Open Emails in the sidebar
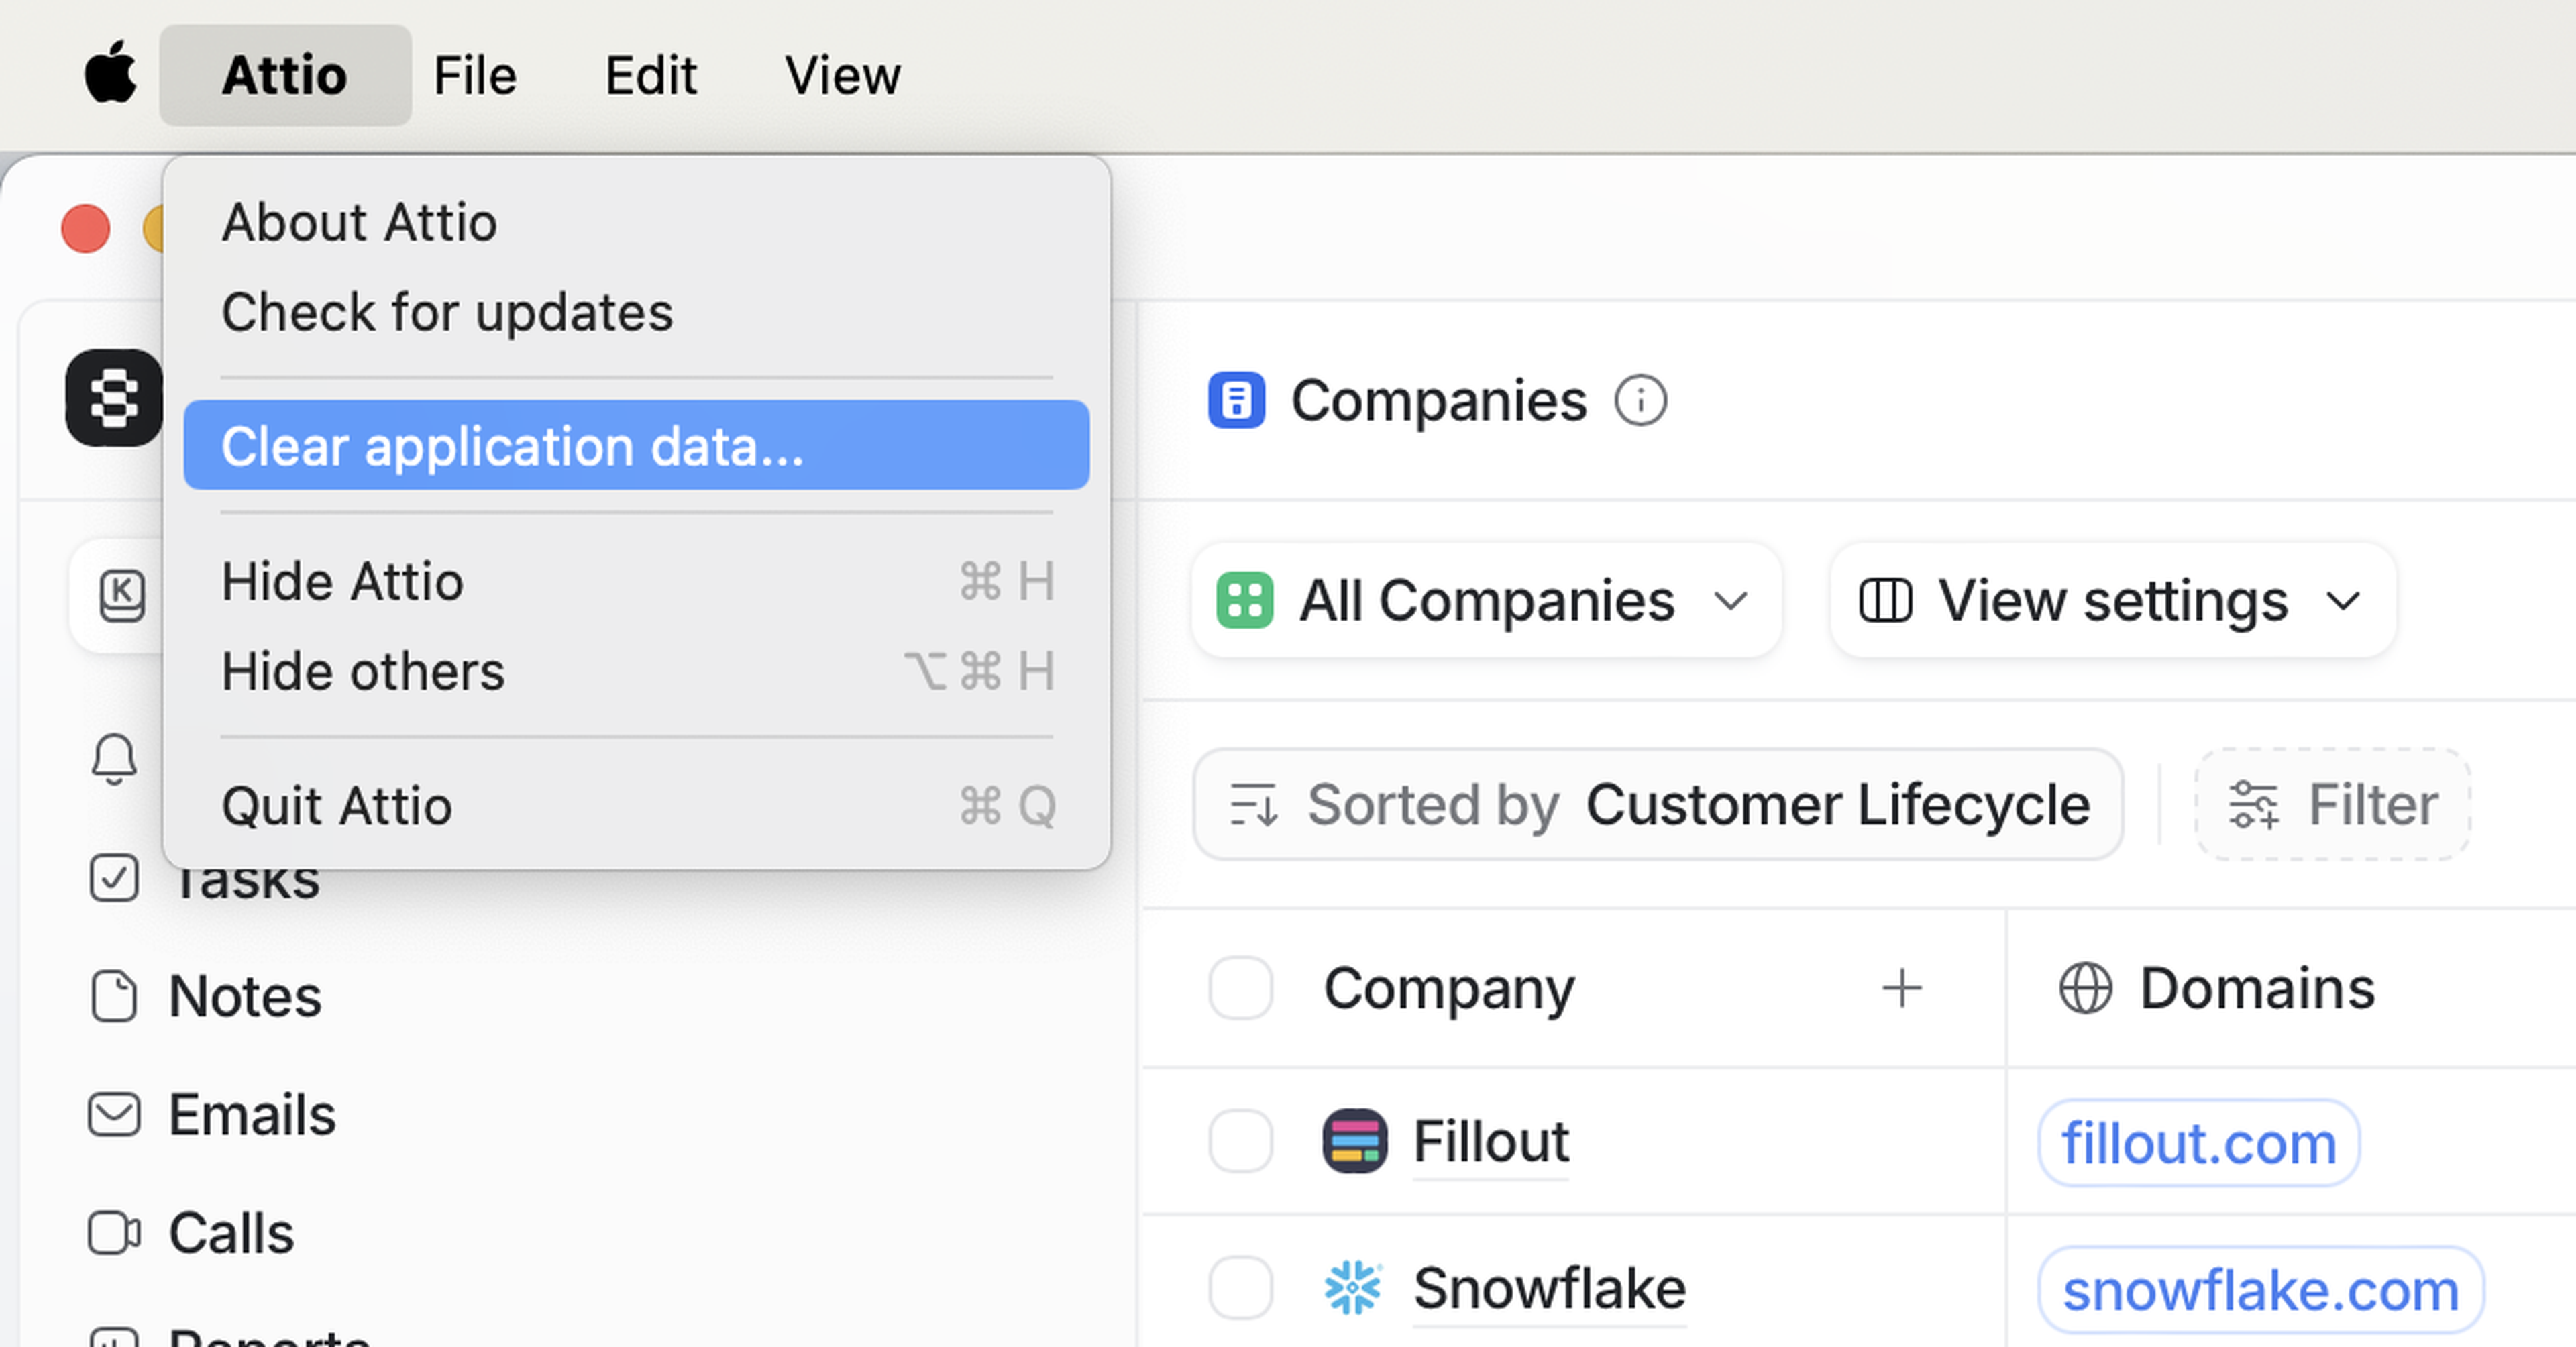The width and height of the screenshot is (2576, 1347). pos(251,1115)
